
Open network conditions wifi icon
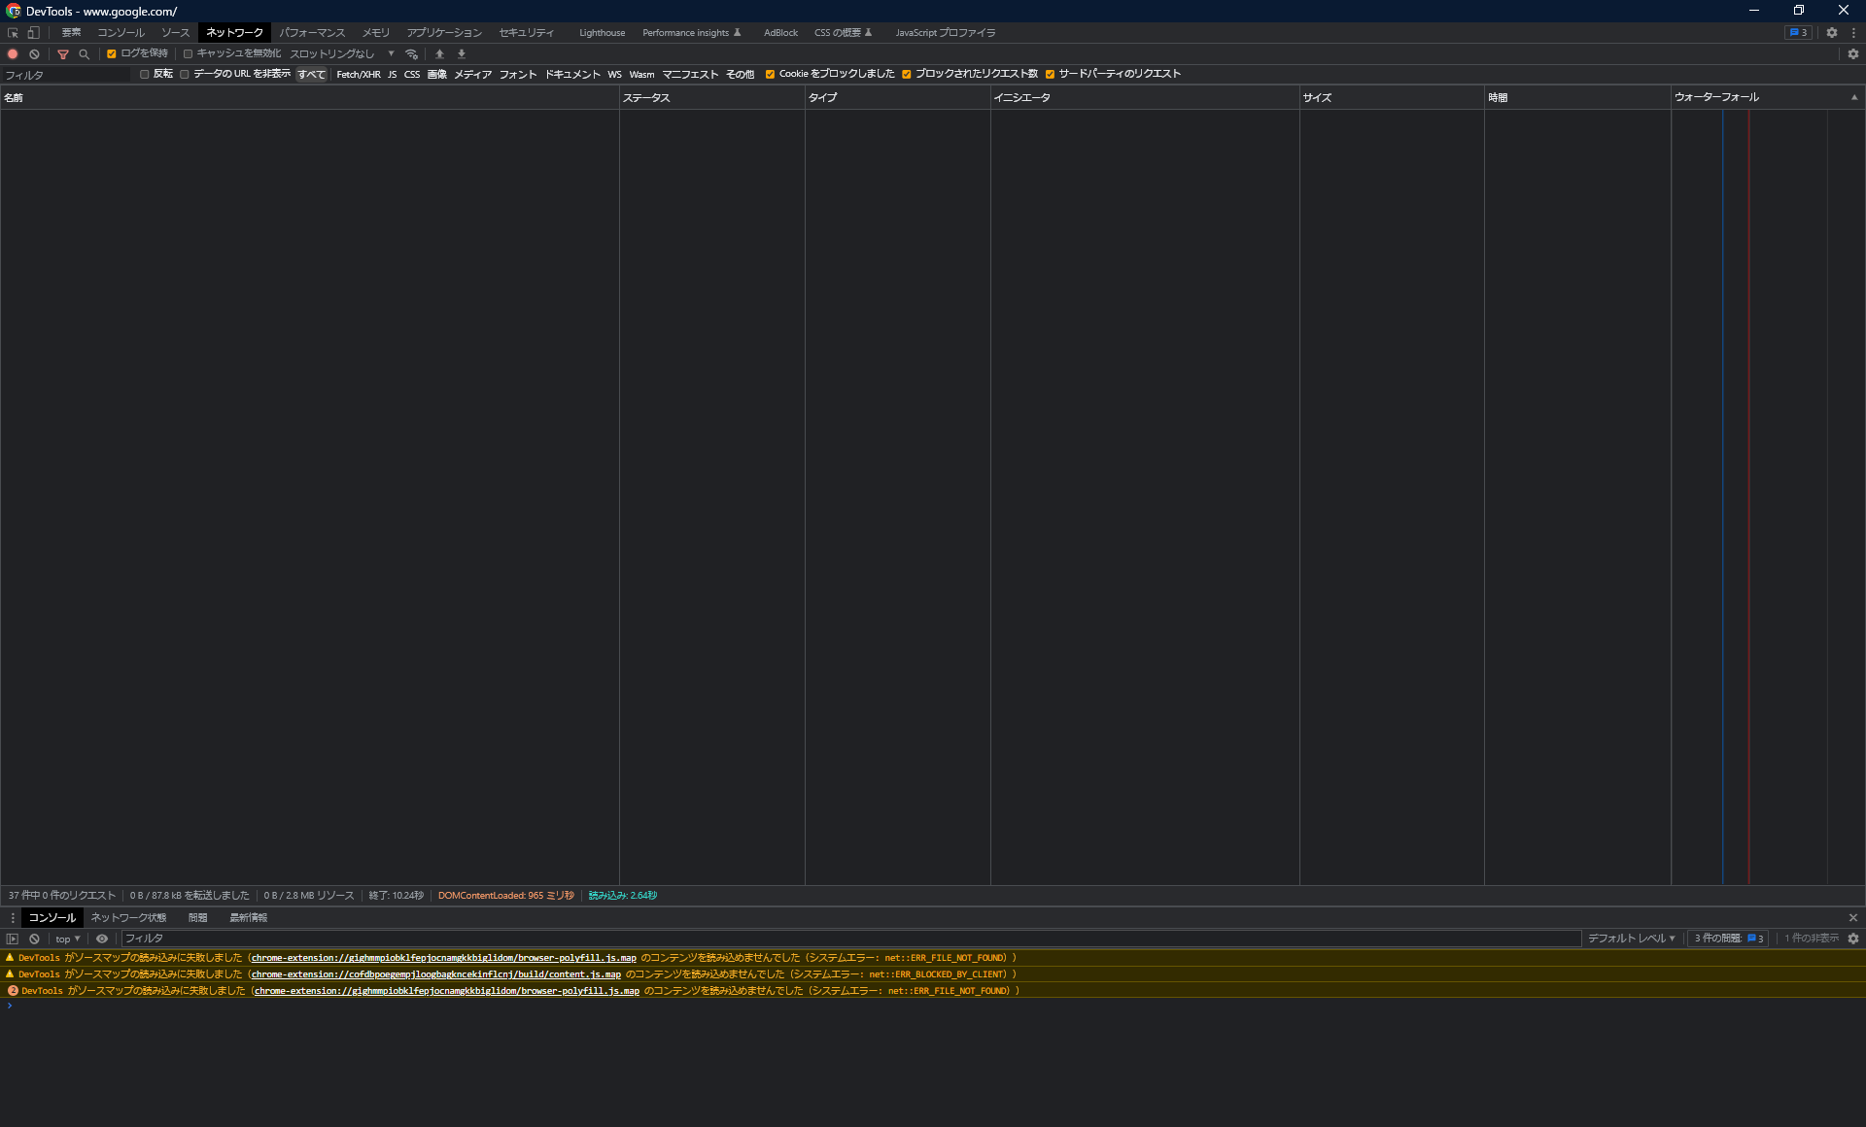pyautogui.click(x=412, y=54)
